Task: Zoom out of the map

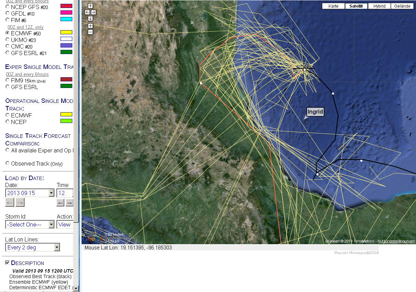Action: click(x=90, y=32)
